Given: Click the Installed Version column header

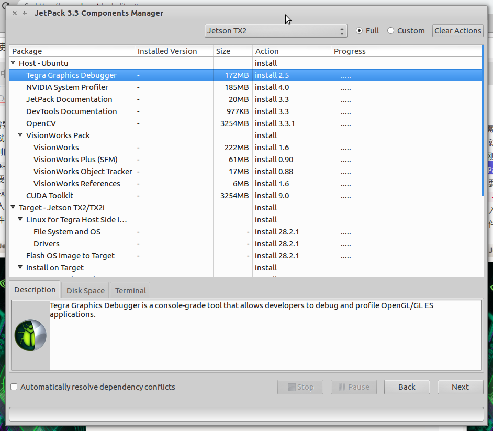Looking at the screenshot, I should [174, 51].
